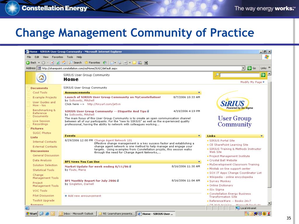299x224 pixels.
Task: Open the Media/History globe icon in toolbar
Action: (x=105, y=63)
